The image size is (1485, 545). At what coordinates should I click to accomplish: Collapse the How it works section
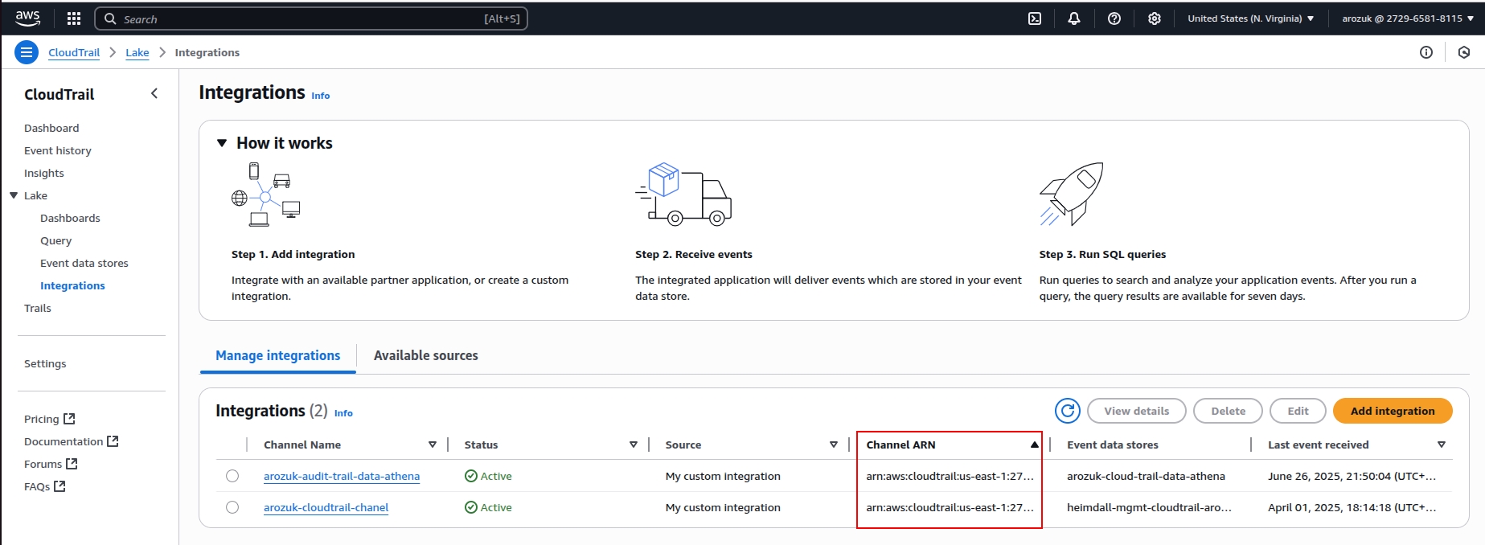[222, 143]
